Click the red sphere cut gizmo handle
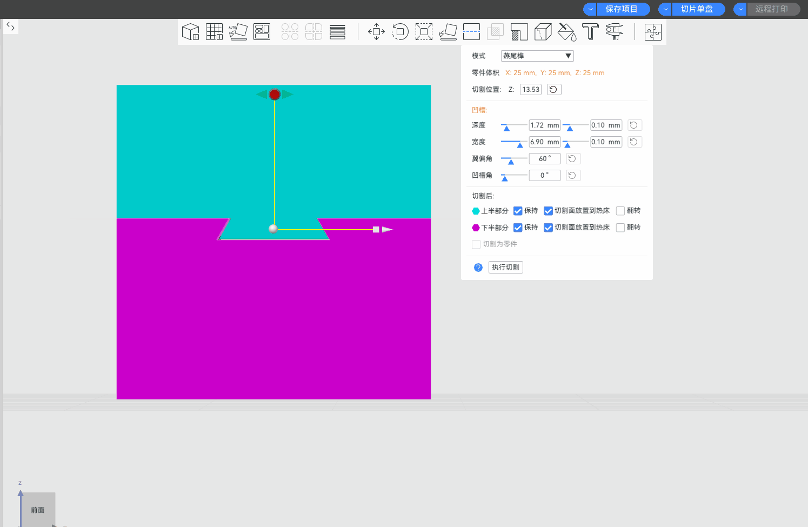The image size is (808, 527). (275, 95)
